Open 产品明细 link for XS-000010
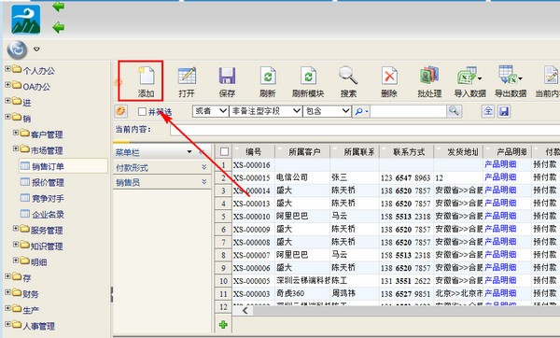560x338 pixels. tap(500, 216)
